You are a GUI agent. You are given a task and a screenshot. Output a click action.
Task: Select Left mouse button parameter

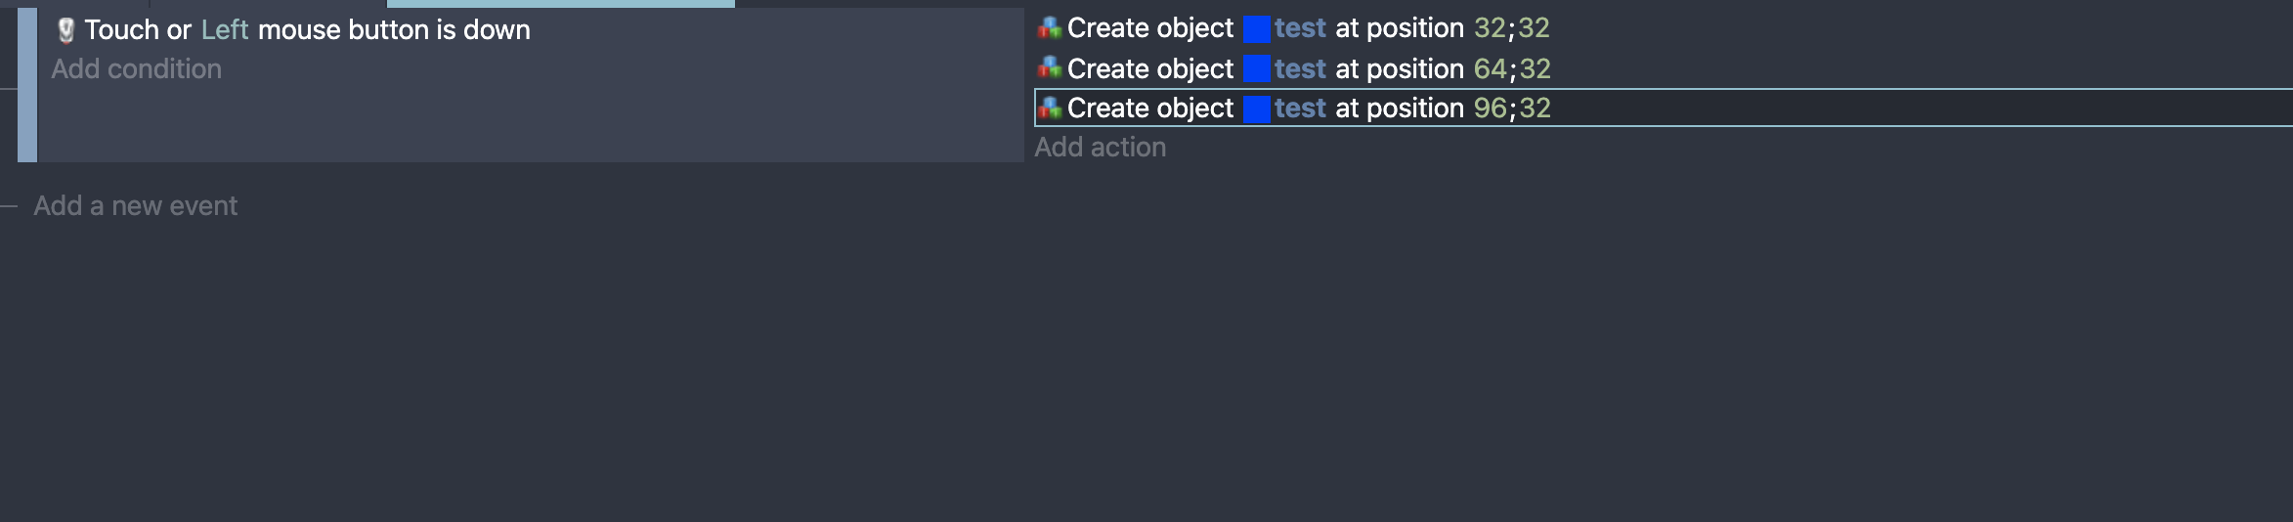225,29
